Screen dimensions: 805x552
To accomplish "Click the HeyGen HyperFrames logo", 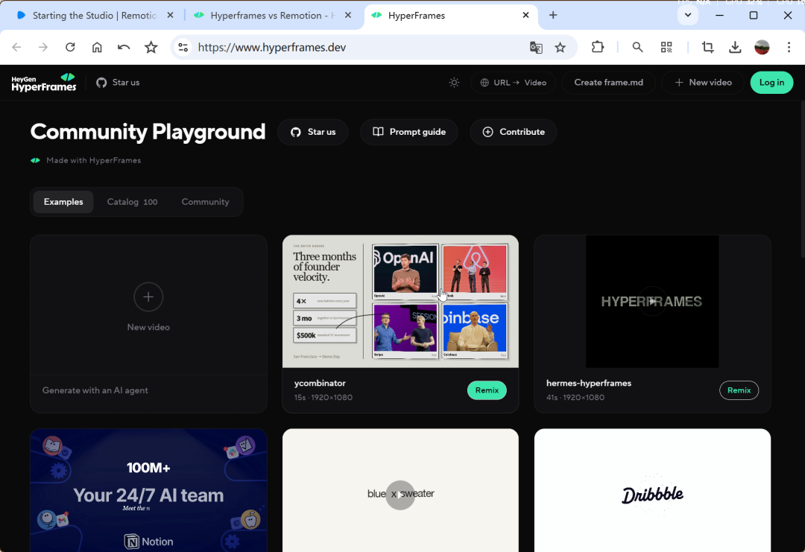I will coord(44,83).
